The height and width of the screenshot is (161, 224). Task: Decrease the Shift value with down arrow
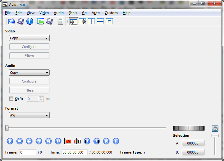41,100
